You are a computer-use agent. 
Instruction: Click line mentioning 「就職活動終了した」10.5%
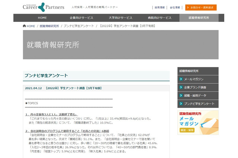coord(71,123)
